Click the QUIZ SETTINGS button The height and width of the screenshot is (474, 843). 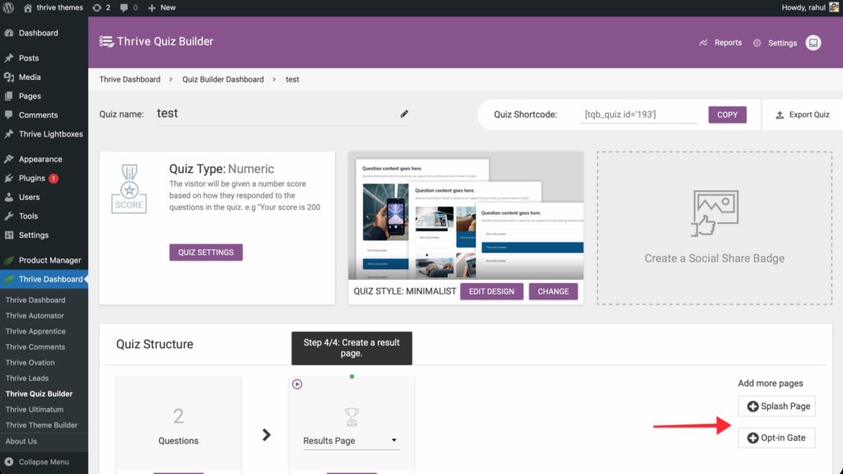tap(206, 253)
